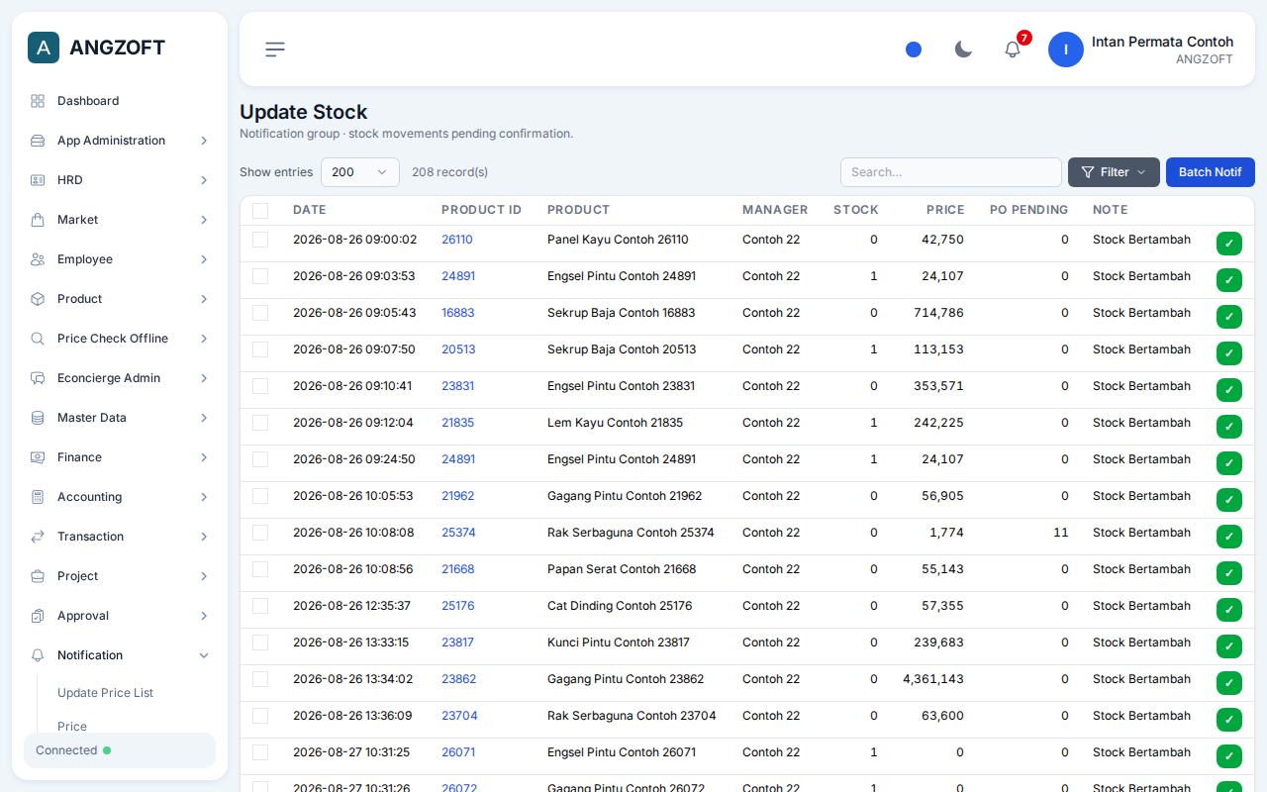1267x792 pixels.
Task: Open the Show entries dropdown
Action: click(360, 172)
